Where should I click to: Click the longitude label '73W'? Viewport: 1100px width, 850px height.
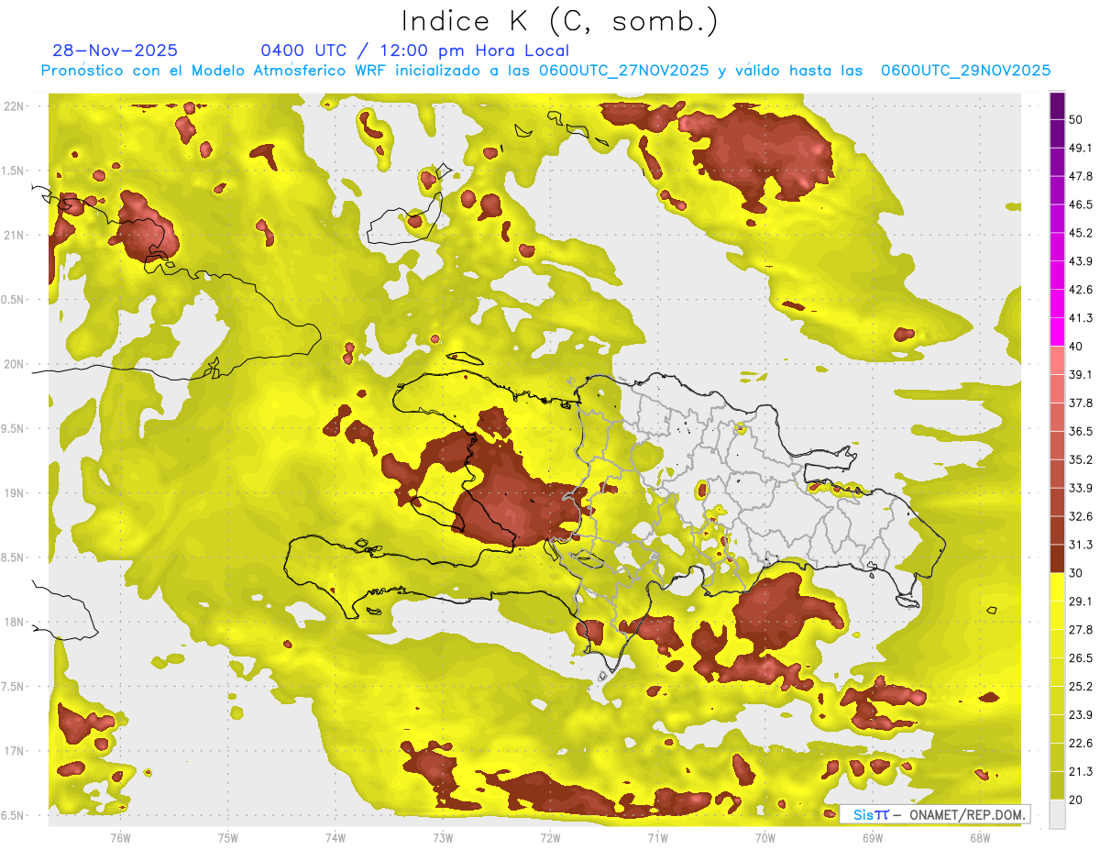[x=443, y=838]
